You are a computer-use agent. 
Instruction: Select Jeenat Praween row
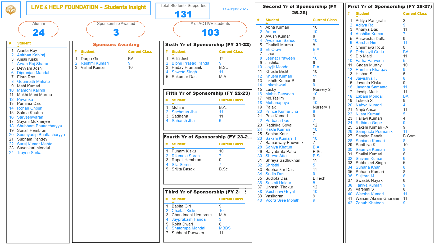(298, 58)
